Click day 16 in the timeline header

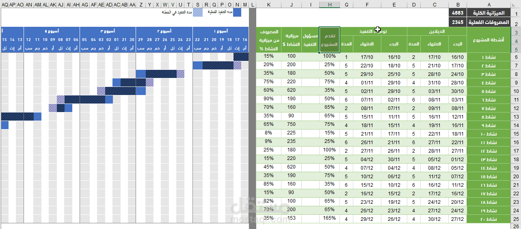(x=244, y=40)
